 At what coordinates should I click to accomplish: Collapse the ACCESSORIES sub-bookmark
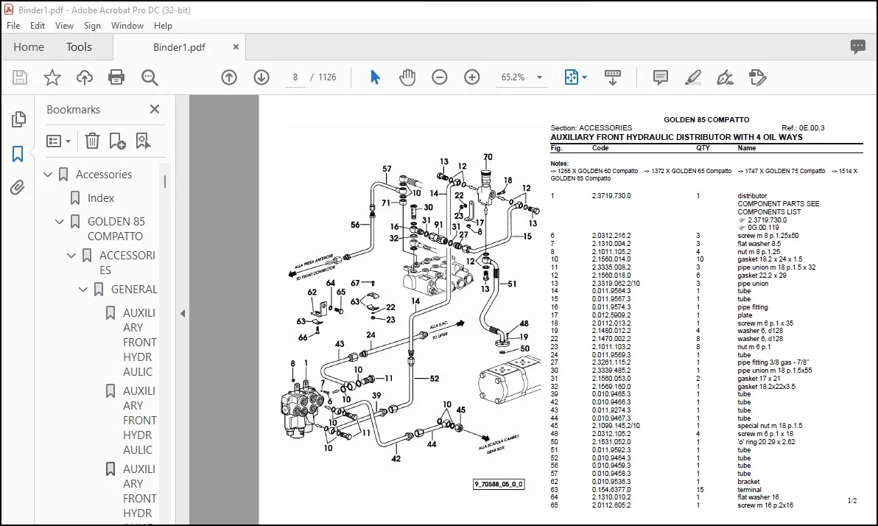click(x=71, y=256)
